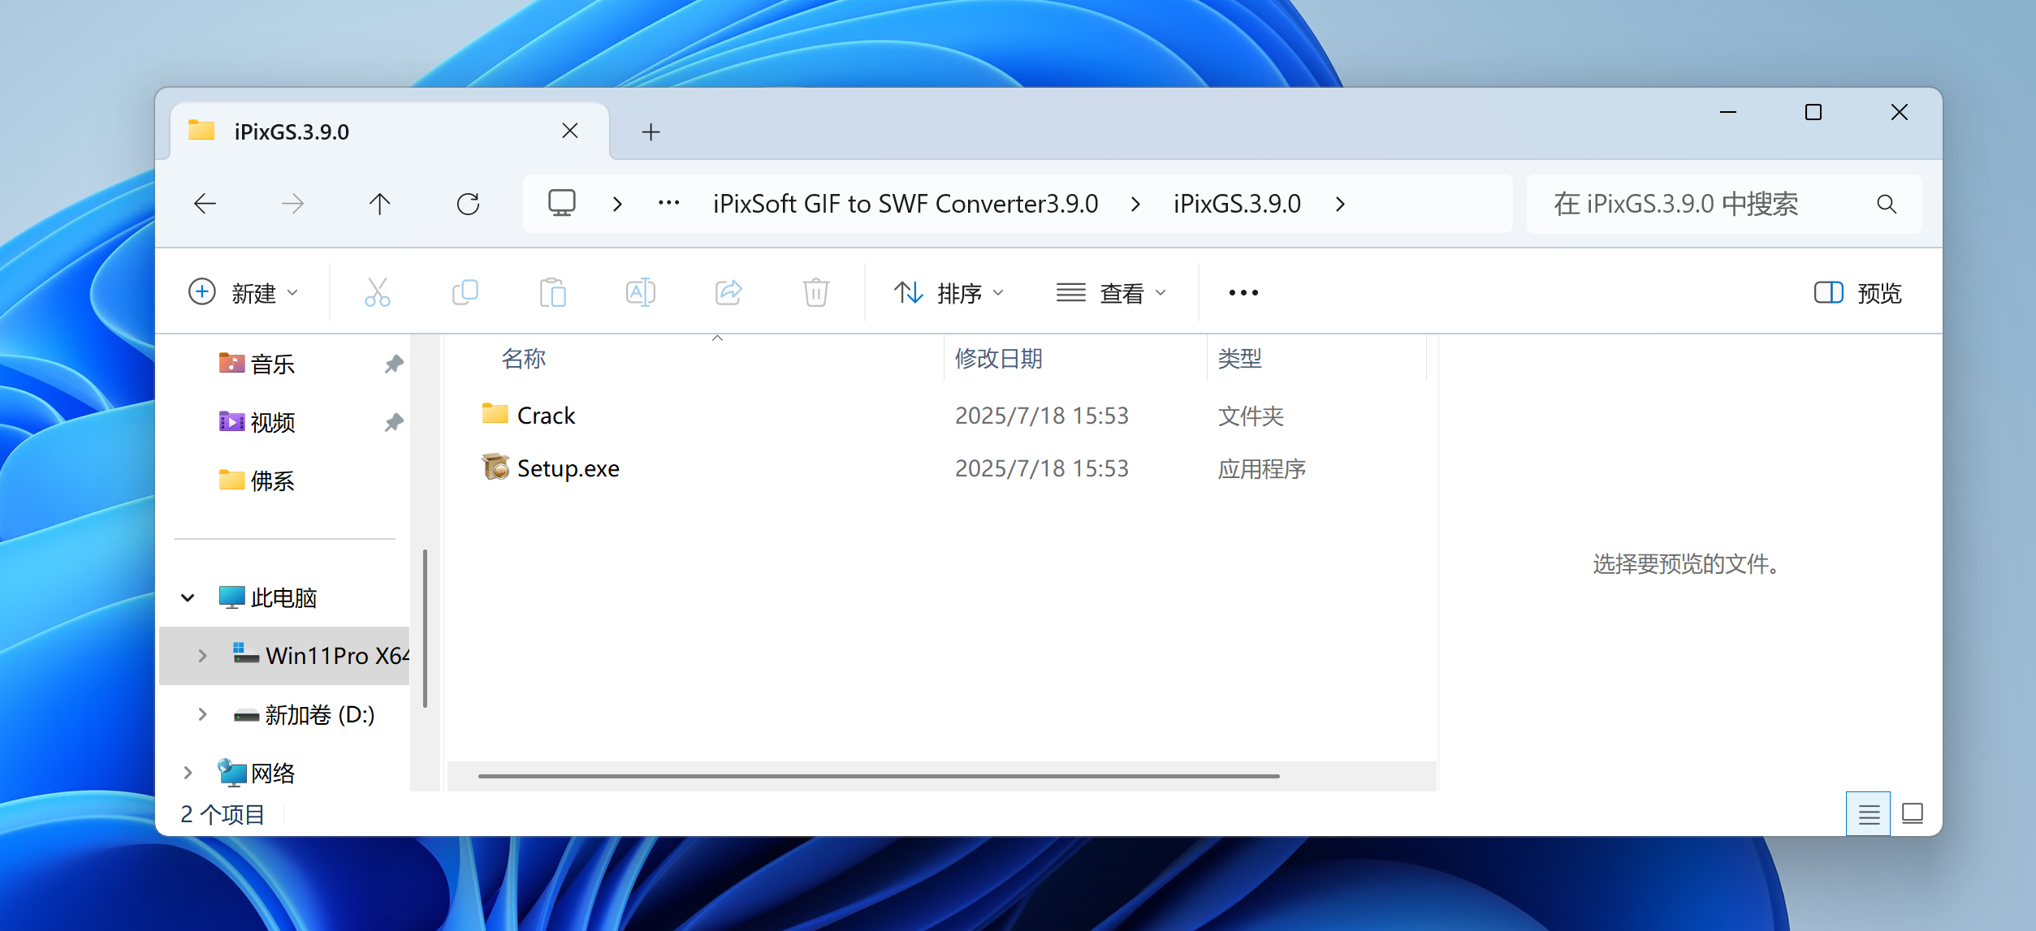Click the Cut scissors icon
This screenshot has width=2036, height=931.
coord(377,292)
